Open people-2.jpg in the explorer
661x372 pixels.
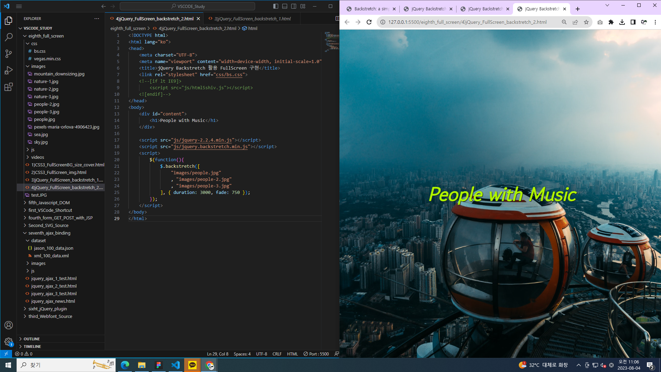pos(46,104)
